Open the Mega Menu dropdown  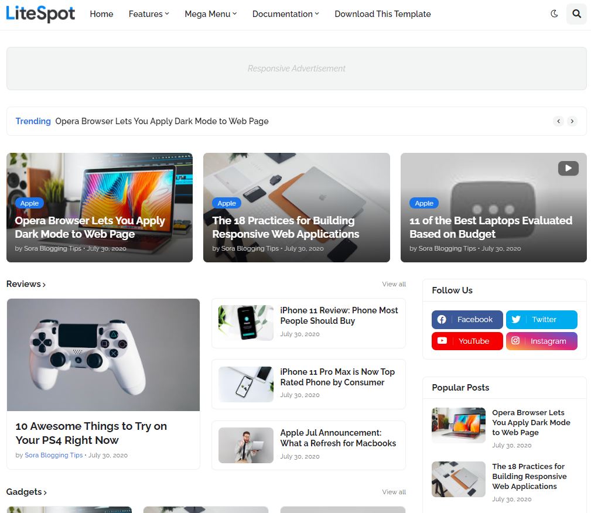(210, 14)
